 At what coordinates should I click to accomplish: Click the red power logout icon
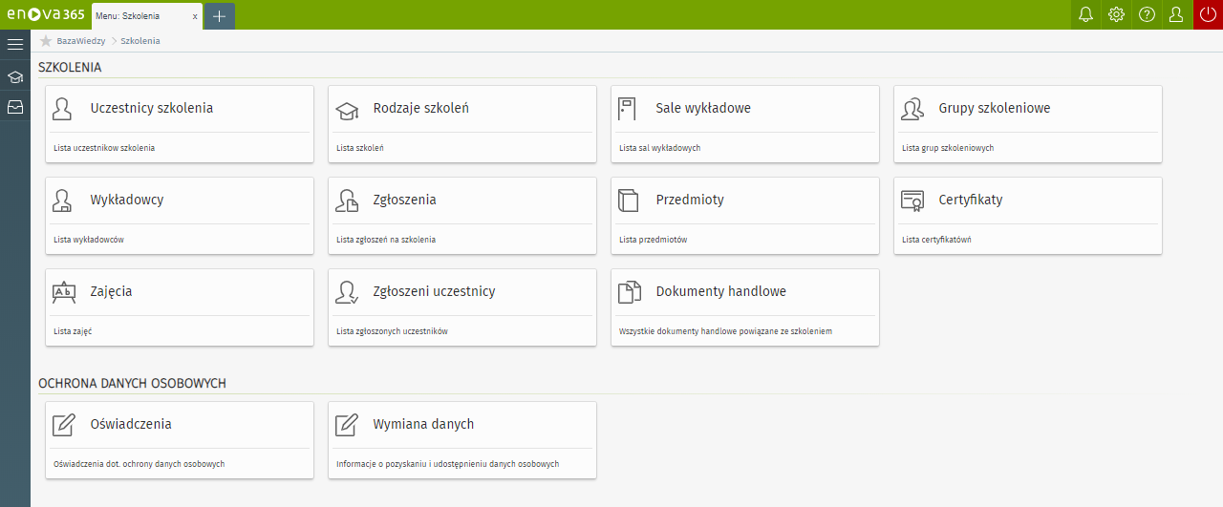1208,15
